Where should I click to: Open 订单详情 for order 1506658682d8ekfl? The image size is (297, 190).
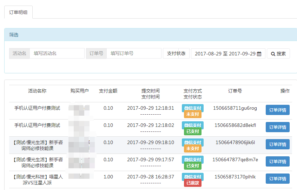tap(277, 127)
